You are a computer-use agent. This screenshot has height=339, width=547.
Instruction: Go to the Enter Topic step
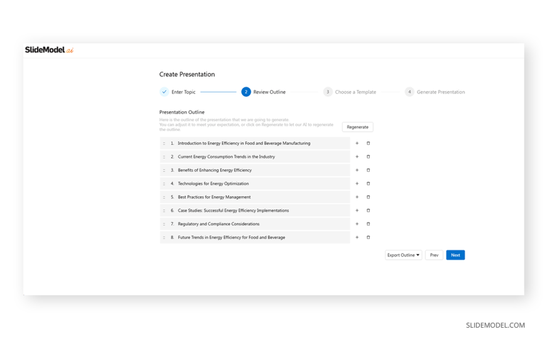(x=177, y=92)
